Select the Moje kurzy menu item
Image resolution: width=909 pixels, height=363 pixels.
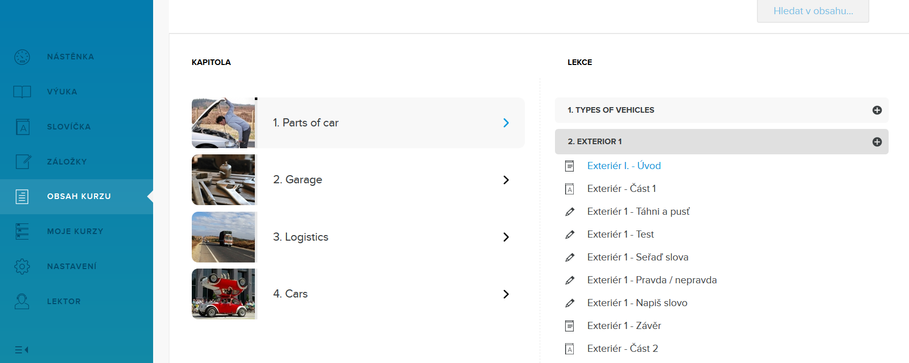click(75, 232)
